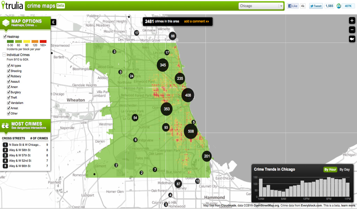Click the dark green 0-30 legend swatch
The width and height of the screenshot is (357, 209).
[x=10, y=41]
